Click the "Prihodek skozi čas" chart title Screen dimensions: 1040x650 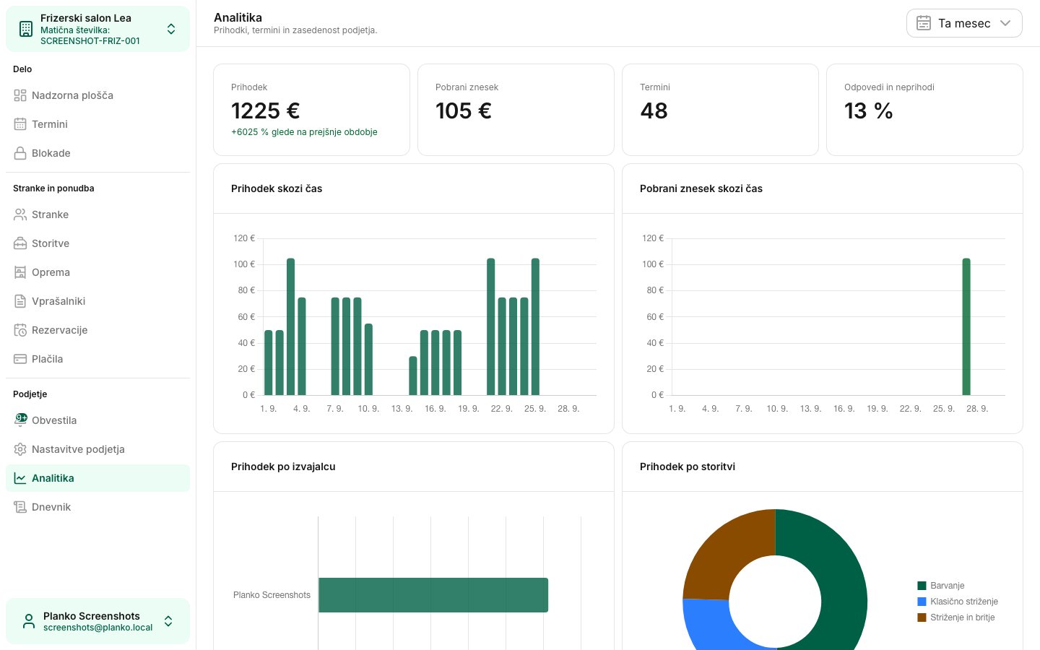pyautogui.click(x=277, y=188)
